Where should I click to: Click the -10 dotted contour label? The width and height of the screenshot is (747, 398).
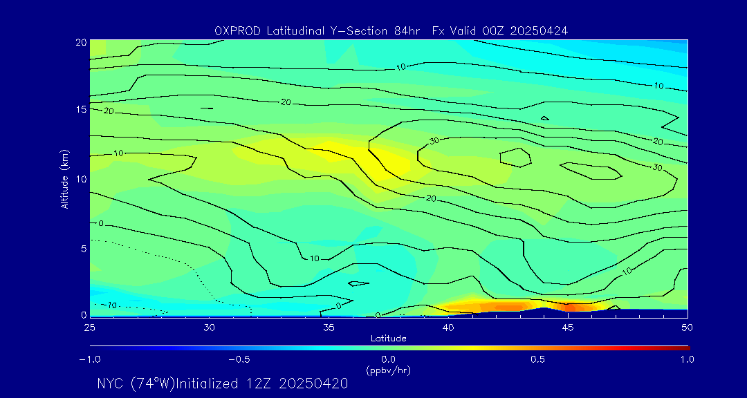point(110,305)
